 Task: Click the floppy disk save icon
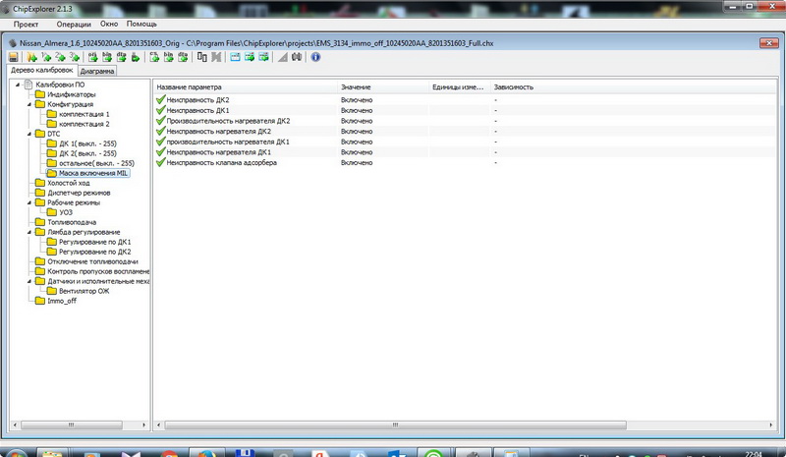14,58
